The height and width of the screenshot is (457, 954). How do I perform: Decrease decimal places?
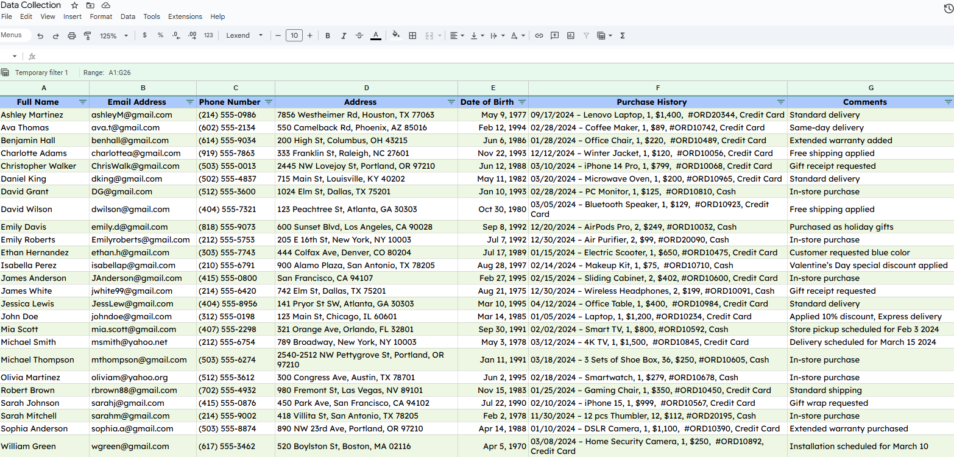click(176, 35)
